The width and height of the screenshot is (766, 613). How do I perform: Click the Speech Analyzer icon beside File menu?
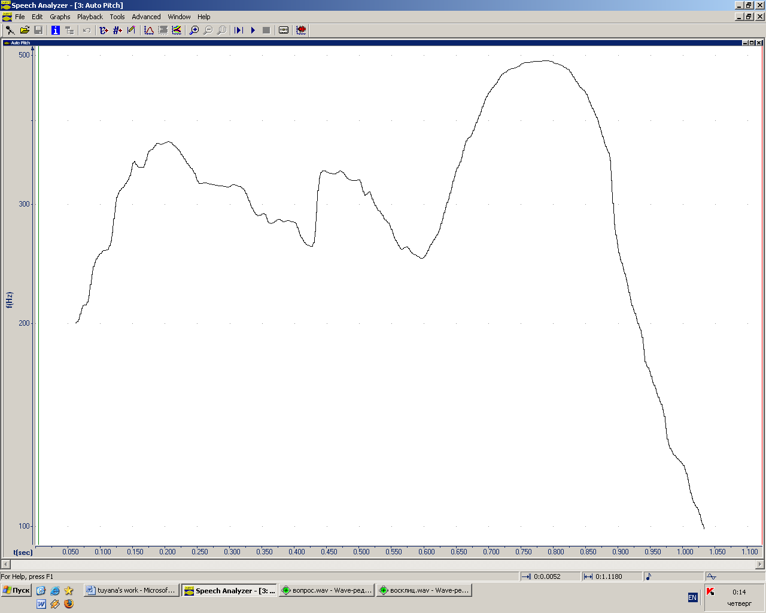point(7,17)
